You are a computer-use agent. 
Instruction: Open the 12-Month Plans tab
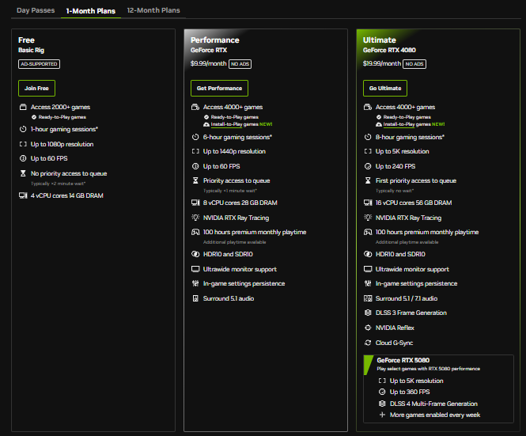click(x=153, y=10)
